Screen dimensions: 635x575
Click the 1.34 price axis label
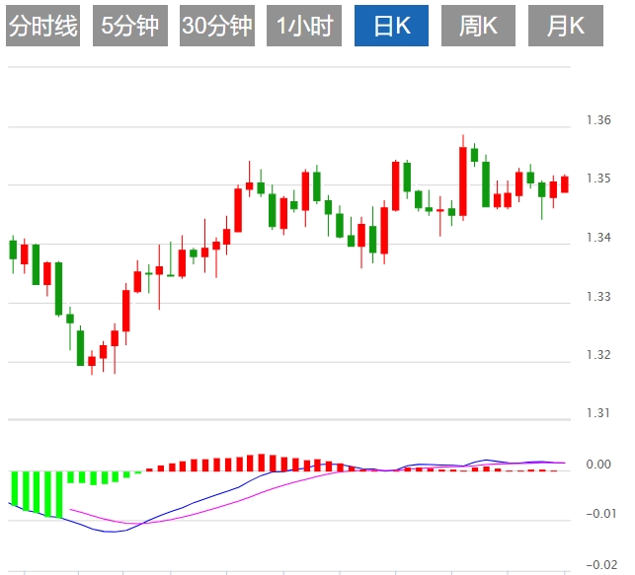pyautogui.click(x=598, y=238)
